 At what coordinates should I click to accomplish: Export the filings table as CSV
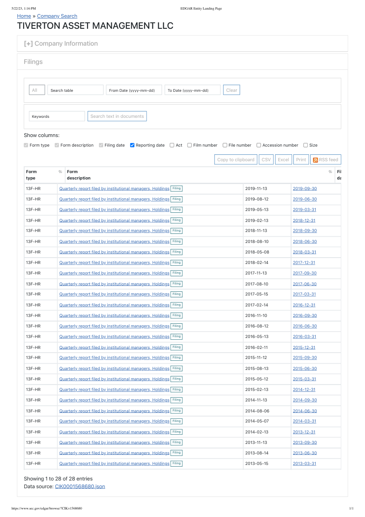(266, 159)
